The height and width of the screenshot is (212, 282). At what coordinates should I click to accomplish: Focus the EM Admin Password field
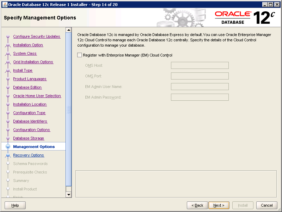coord(200,97)
